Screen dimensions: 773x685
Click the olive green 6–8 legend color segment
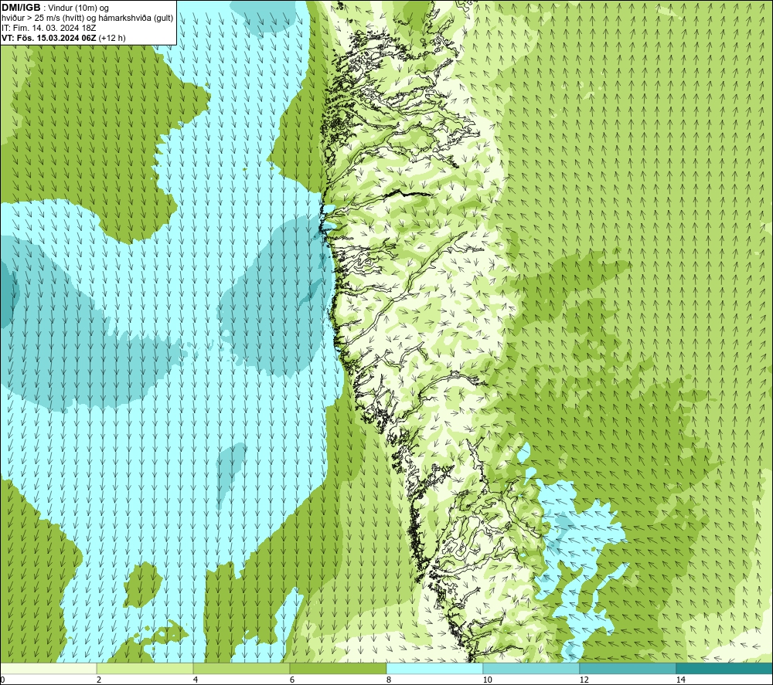[339, 668]
